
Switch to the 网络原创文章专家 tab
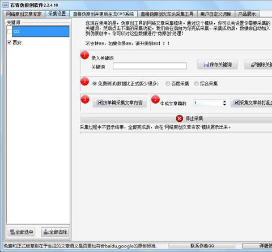click(24, 14)
